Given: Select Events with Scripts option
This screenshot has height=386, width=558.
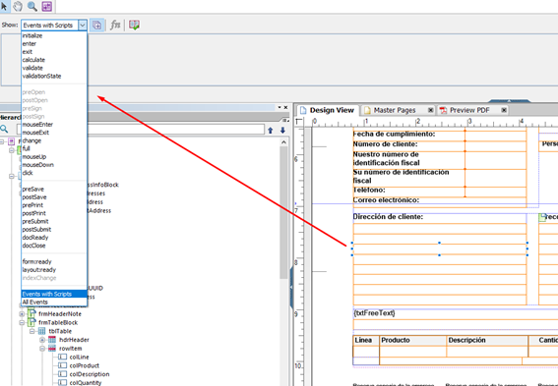Looking at the screenshot, I should tap(54, 294).
